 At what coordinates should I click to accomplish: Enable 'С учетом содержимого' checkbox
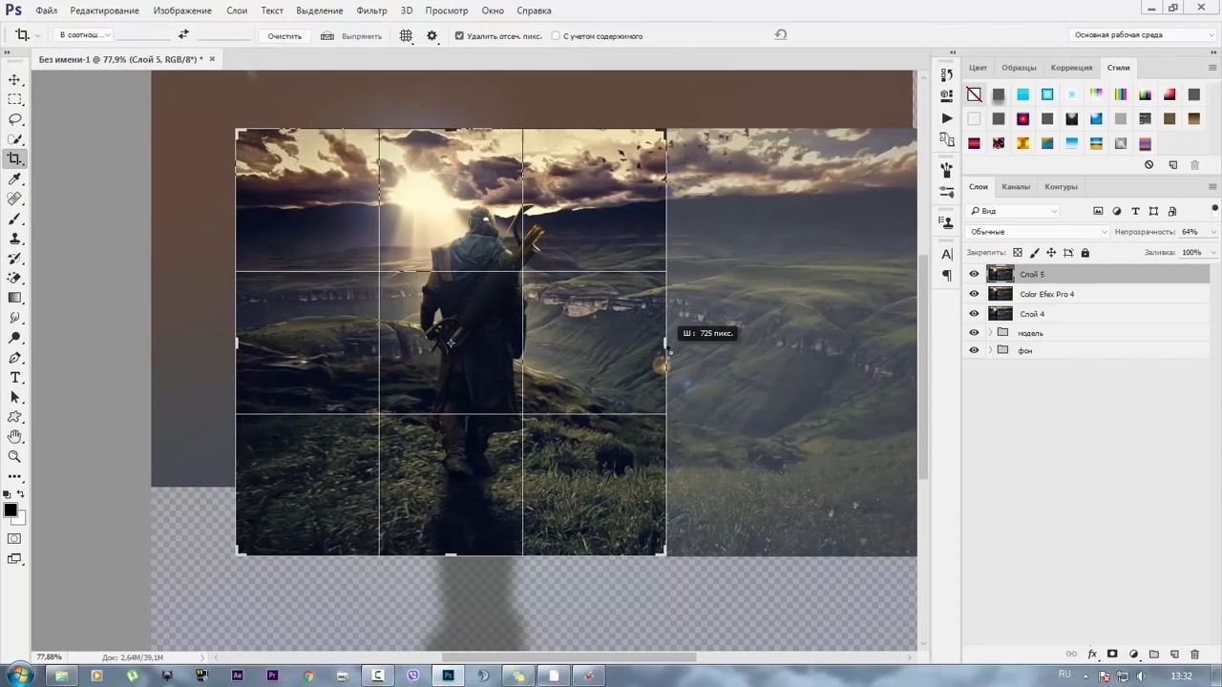556,36
